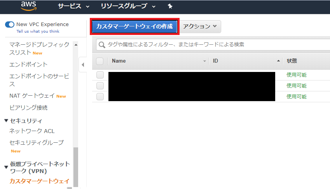Click カスタマーゲートウェイの作成 button

point(134,26)
